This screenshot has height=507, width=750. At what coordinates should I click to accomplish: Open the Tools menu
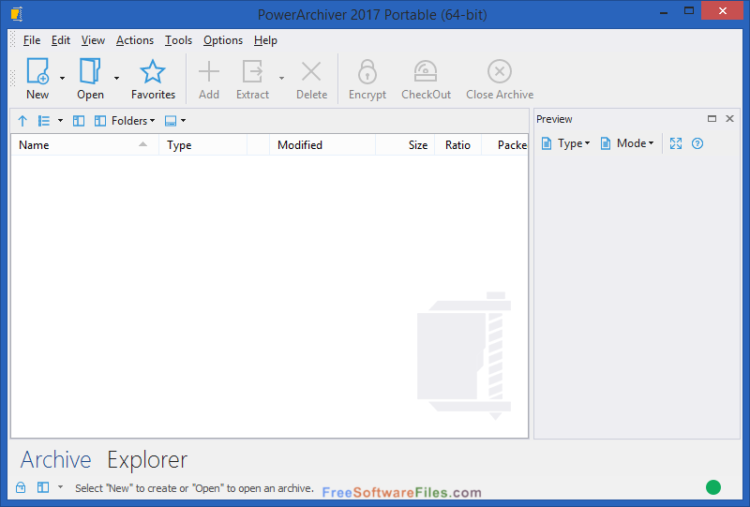178,40
